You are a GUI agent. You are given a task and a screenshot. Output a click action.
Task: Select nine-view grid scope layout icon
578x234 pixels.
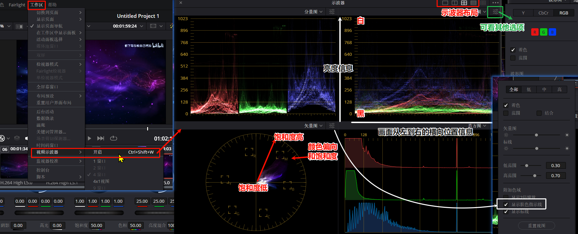click(x=483, y=3)
